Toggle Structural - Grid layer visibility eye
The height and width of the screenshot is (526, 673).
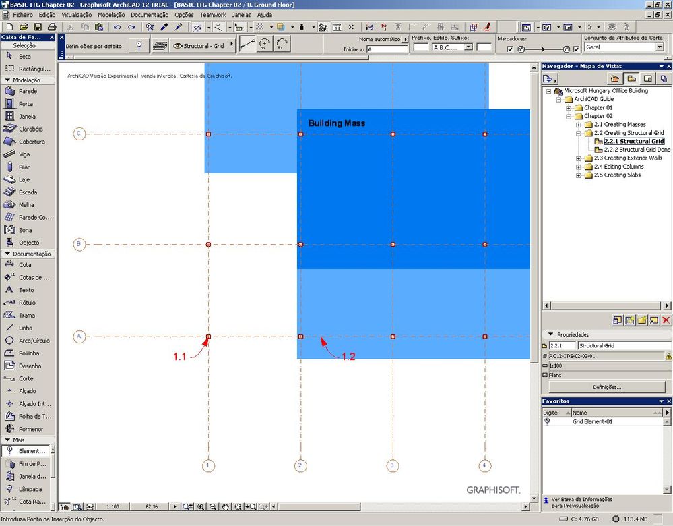(177, 46)
